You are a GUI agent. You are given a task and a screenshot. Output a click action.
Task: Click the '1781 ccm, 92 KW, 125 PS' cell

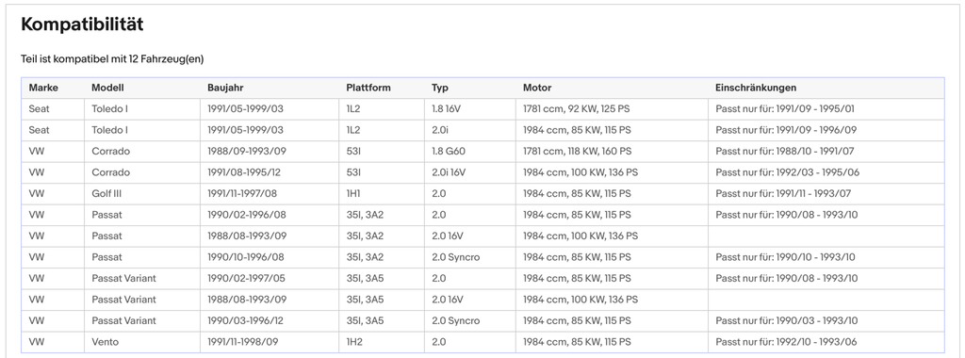[x=576, y=109]
